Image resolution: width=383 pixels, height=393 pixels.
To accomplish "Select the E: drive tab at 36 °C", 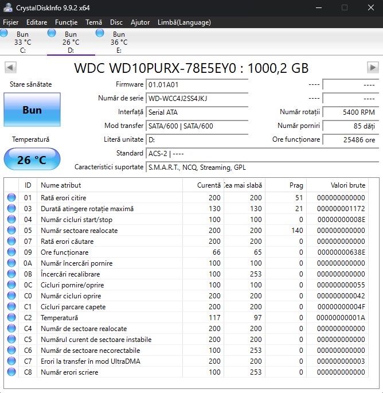I will pos(119,42).
